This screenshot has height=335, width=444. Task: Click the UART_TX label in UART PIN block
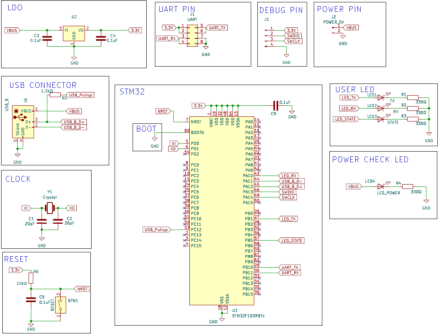pyautogui.click(x=217, y=28)
